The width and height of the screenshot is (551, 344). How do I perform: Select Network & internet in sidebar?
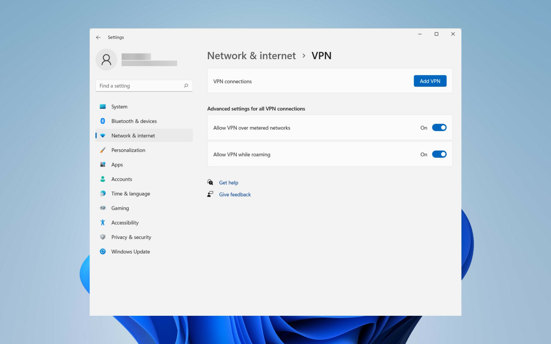[144, 135]
